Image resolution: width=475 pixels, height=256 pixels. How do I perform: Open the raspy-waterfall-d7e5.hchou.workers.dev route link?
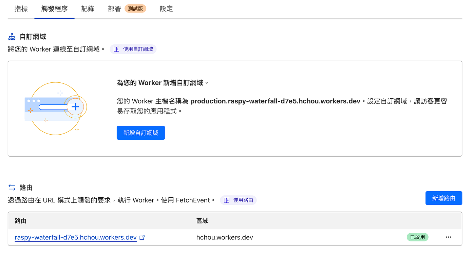click(76, 237)
